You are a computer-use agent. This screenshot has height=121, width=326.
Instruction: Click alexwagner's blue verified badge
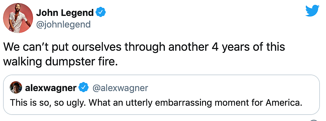click(x=84, y=88)
